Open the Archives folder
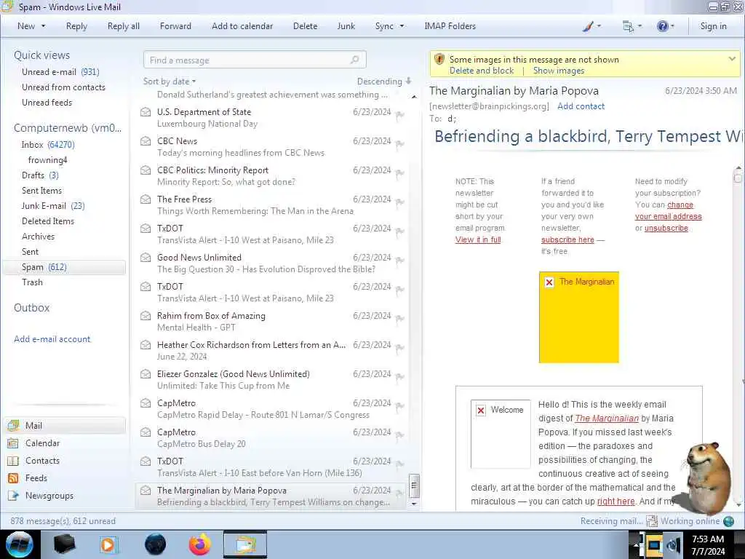 click(38, 237)
